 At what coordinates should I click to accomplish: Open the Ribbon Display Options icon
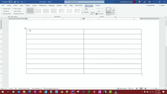[150, 2]
